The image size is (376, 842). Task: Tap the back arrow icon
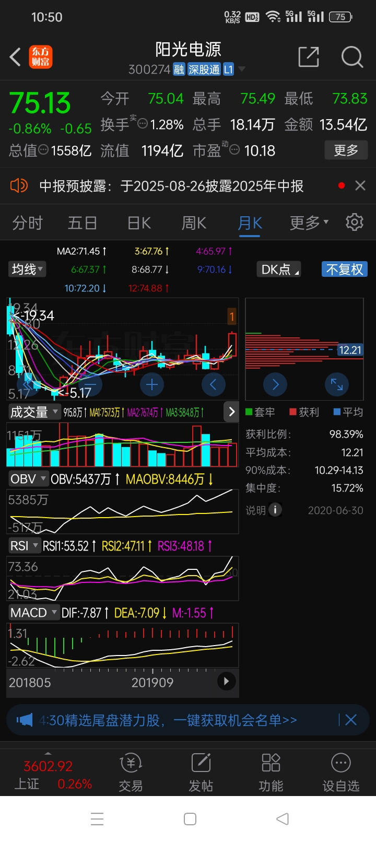16,57
